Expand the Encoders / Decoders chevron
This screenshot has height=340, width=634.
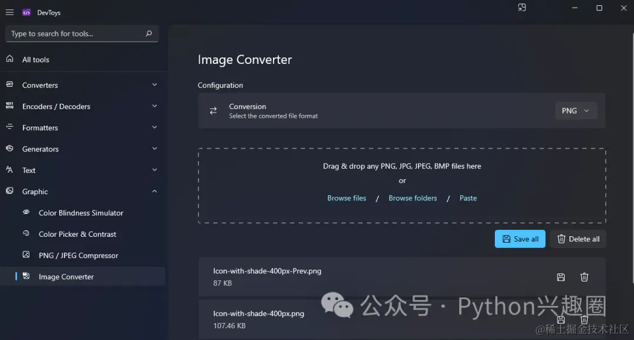154,106
